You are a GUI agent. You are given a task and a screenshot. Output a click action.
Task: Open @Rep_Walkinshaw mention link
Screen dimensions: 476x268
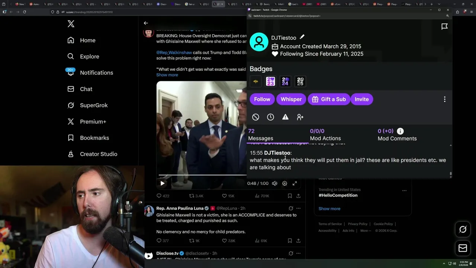tap(174, 52)
